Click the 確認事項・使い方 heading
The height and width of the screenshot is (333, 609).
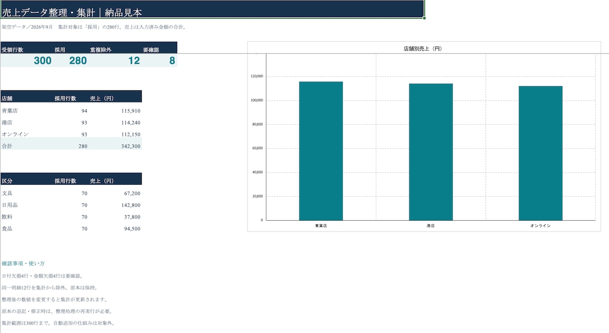pyautogui.click(x=23, y=263)
